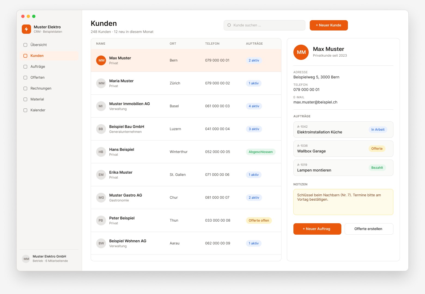Click the Übersicht sidebar icon
This screenshot has height=294, width=425.
point(25,45)
